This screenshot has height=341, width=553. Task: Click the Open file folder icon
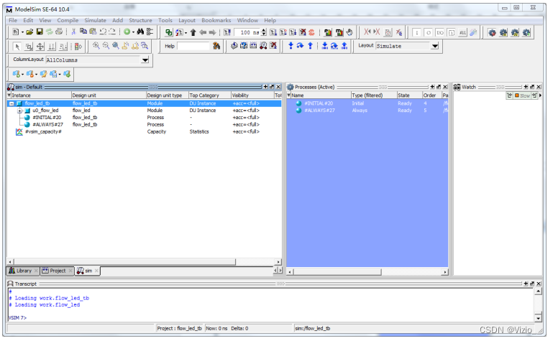(29, 32)
